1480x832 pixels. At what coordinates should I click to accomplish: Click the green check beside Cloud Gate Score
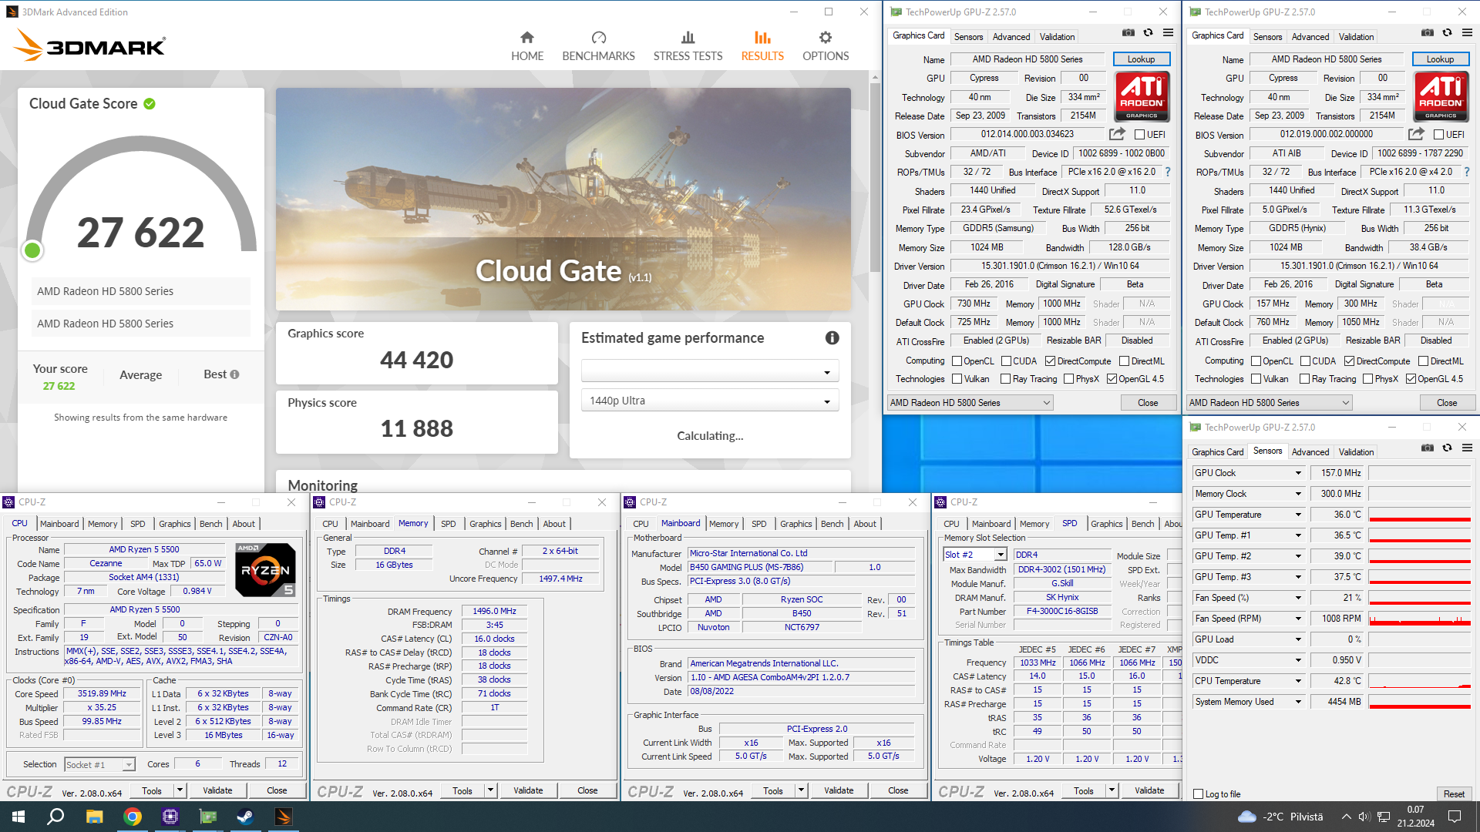click(150, 103)
